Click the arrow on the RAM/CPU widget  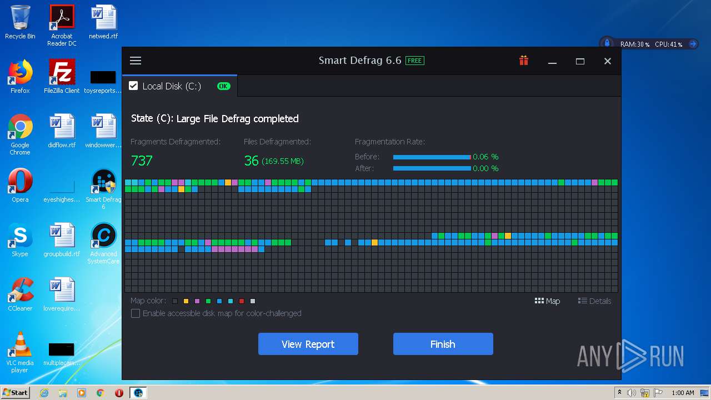tap(693, 44)
